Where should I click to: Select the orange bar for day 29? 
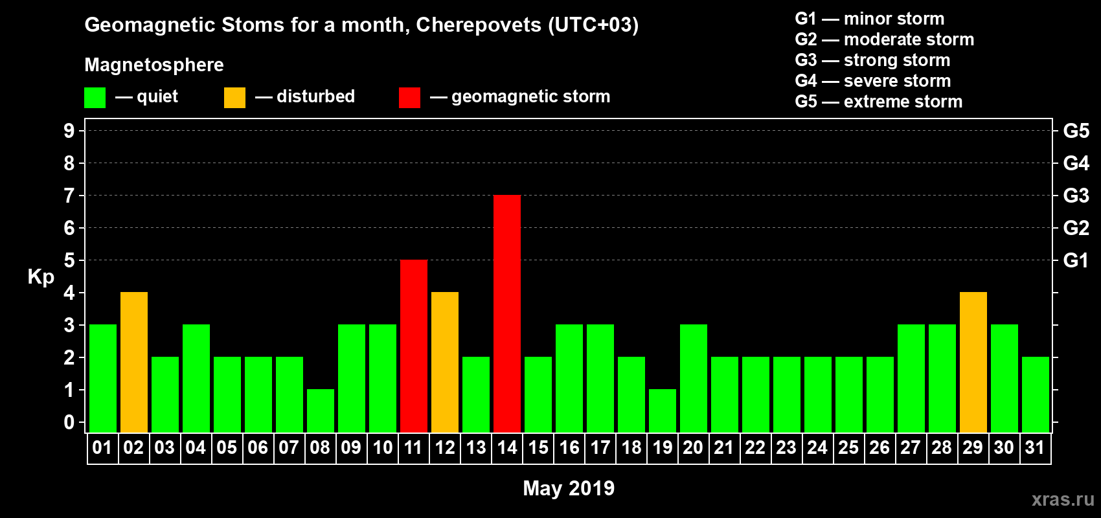tap(973, 362)
